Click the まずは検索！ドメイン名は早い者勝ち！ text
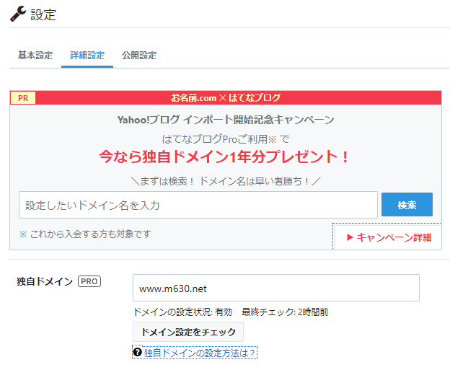This screenshot has width=450, height=370. pos(226,181)
